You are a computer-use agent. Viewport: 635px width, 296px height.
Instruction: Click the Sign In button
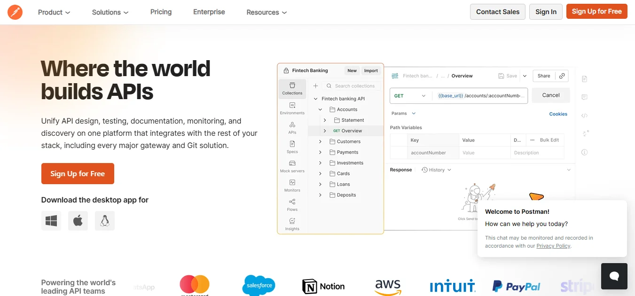546,12
